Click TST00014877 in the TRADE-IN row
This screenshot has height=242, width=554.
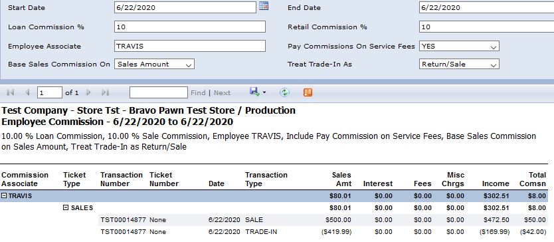tap(124, 232)
